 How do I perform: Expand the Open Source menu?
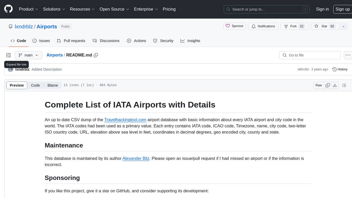pyautogui.click(x=114, y=9)
